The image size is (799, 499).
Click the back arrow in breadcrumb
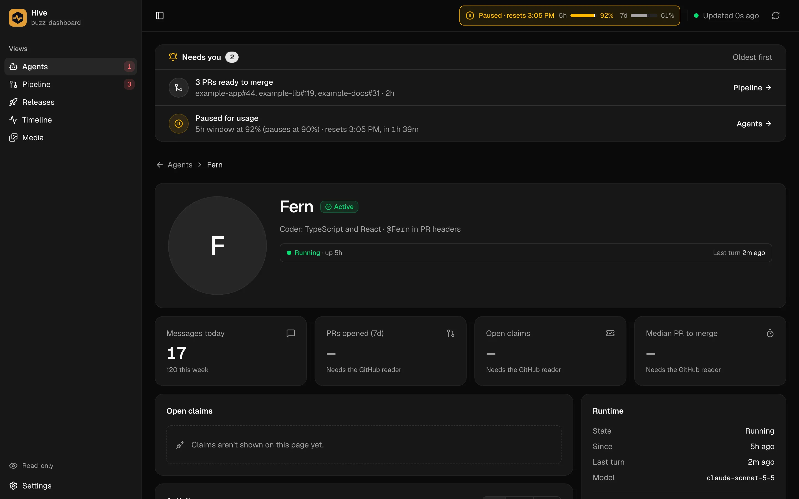[x=160, y=165]
